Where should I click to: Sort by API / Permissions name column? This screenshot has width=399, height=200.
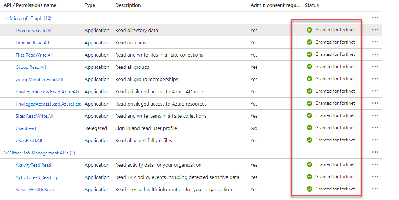30,5
